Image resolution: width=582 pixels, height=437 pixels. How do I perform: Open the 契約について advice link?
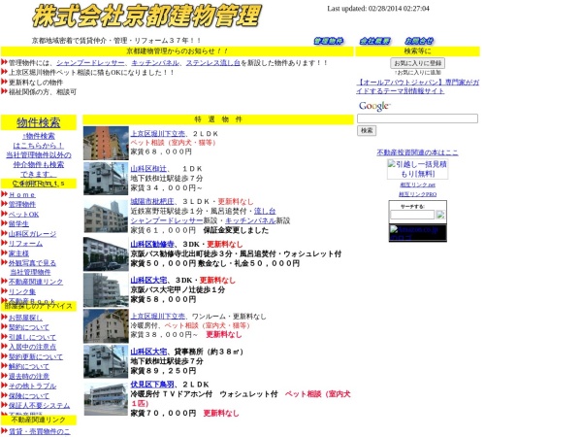[29, 327]
